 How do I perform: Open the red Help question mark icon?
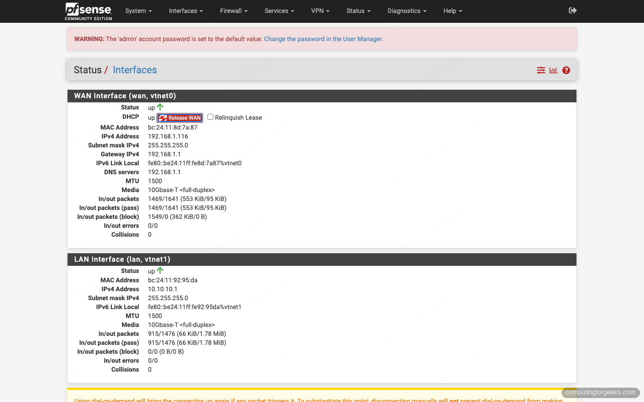click(x=566, y=70)
